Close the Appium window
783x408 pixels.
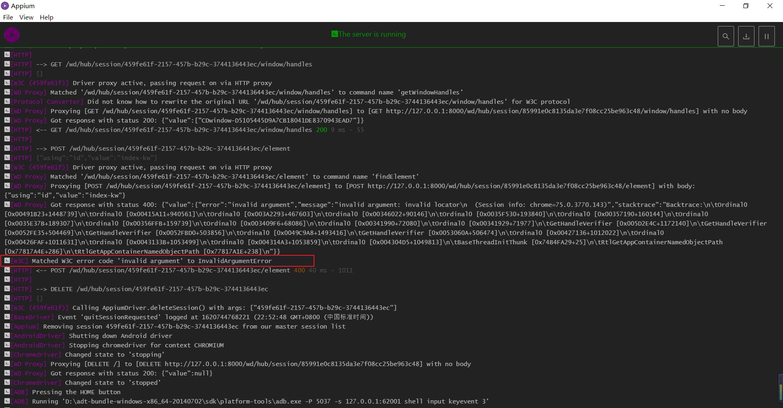770,6
